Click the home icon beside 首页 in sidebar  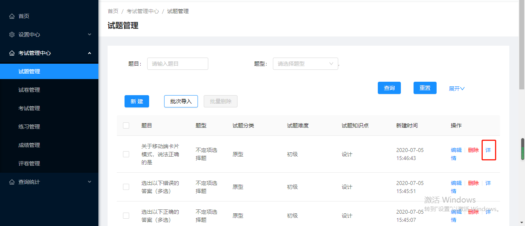[x=12, y=16]
